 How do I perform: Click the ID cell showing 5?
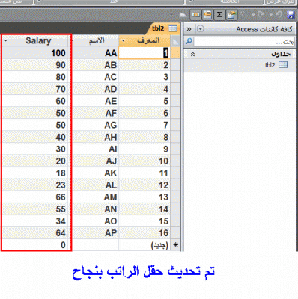pyautogui.click(x=145, y=101)
